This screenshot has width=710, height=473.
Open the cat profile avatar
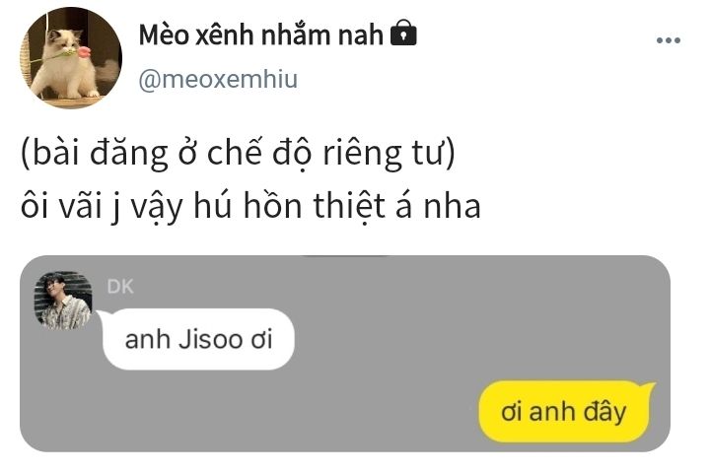[x=71, y=57]
